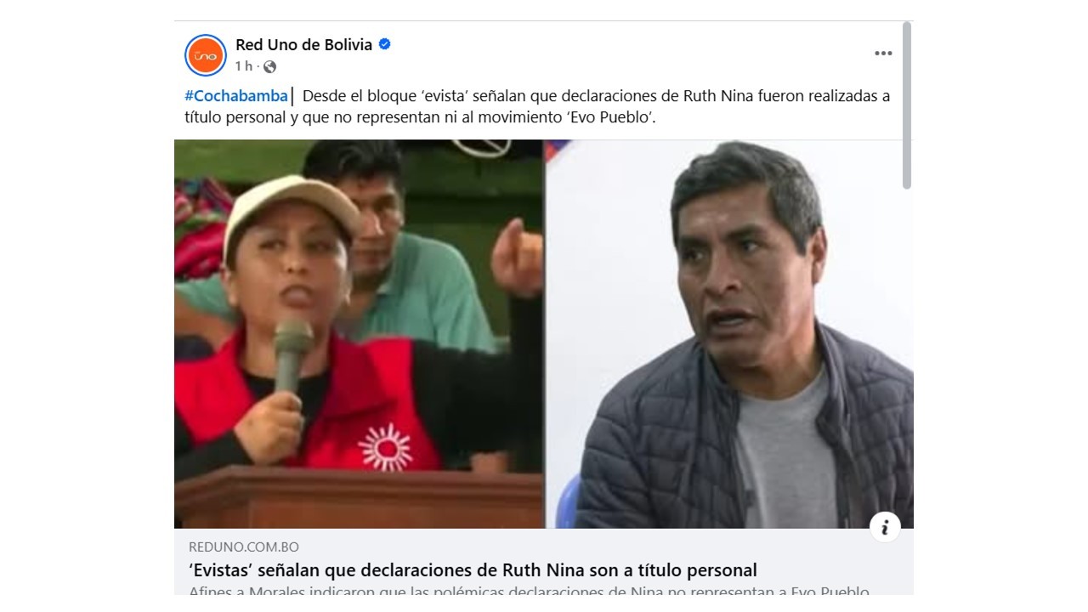Click the 'Afines a Morales' description snippet

(529, 590)
